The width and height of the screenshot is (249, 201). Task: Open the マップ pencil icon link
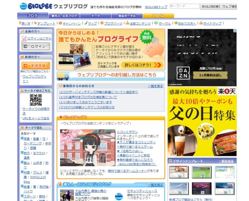86,24
